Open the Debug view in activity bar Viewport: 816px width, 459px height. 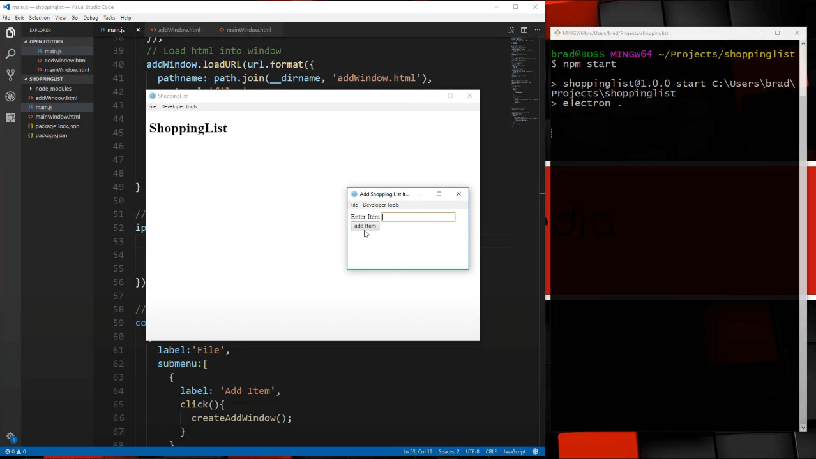[x=10, y=97]
